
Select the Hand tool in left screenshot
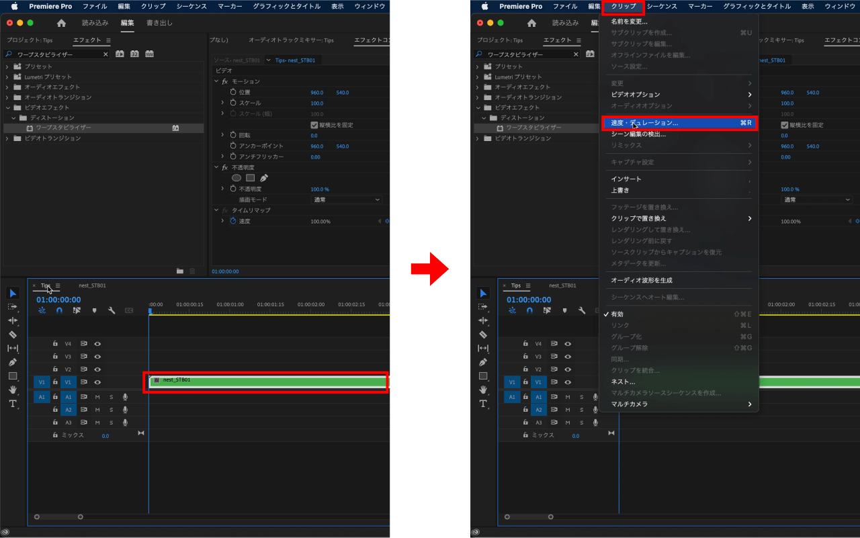pos(13,390)
